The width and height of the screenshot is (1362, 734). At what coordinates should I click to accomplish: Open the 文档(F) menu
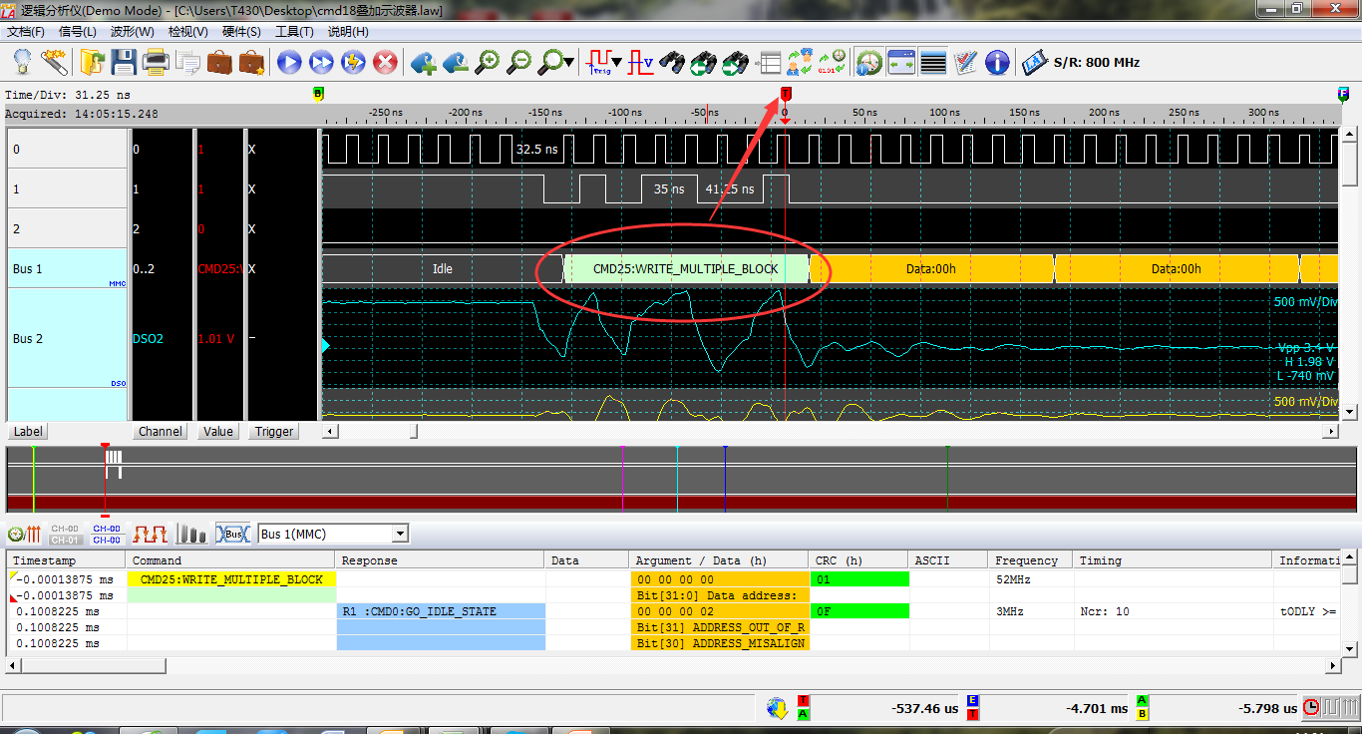pyautogui.click(x=26, y=32)
